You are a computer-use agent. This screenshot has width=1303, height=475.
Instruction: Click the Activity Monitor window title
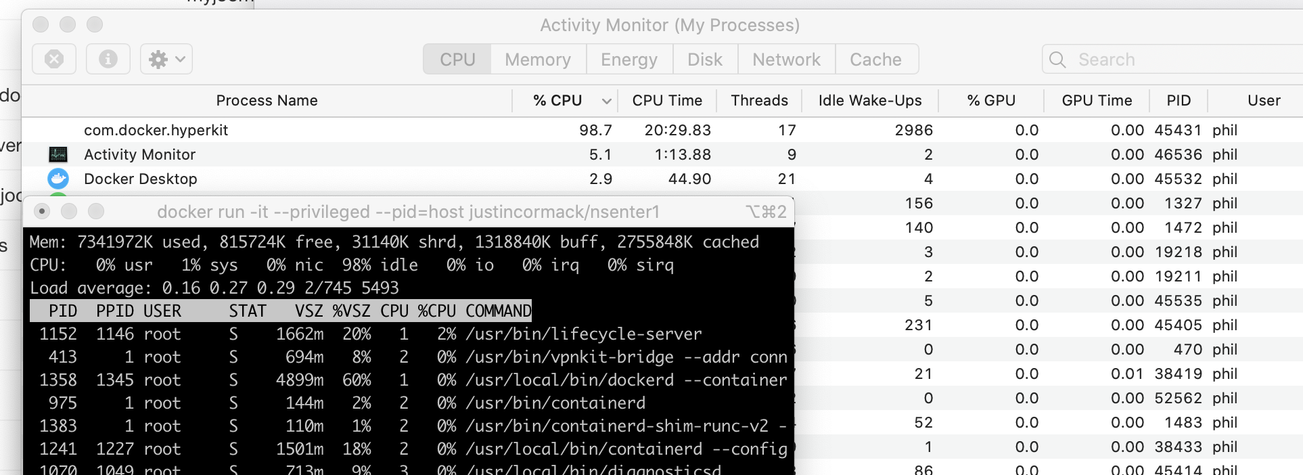click(x=670, y=25)
